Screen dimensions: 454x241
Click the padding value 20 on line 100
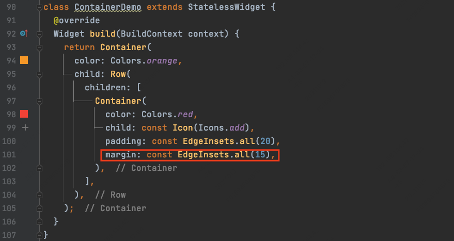[265, 141]
